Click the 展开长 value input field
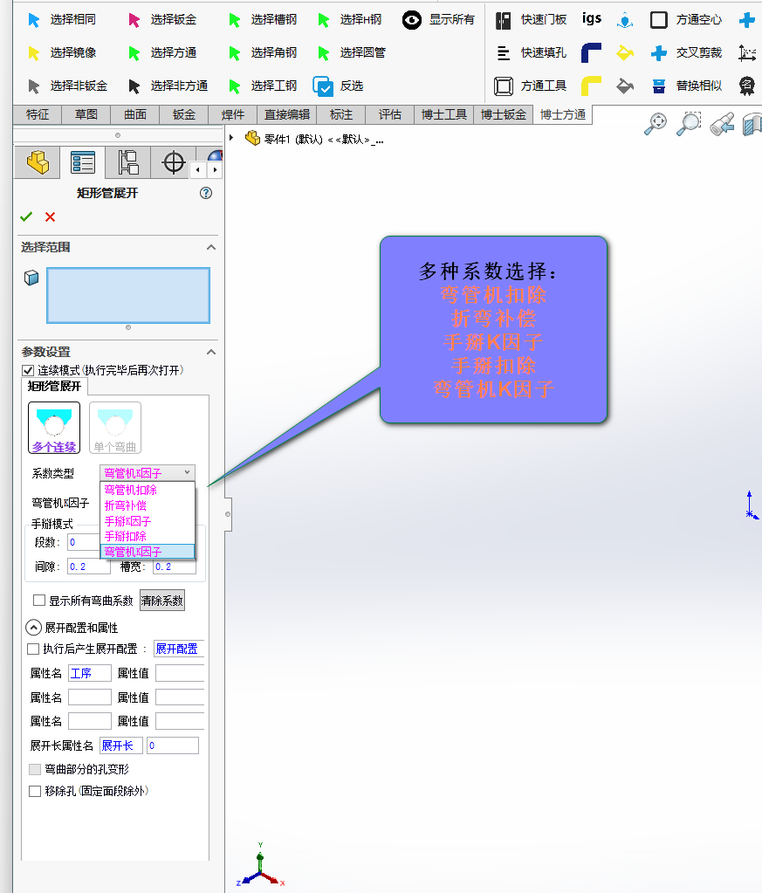762x893 pixels. coord(172,745)
